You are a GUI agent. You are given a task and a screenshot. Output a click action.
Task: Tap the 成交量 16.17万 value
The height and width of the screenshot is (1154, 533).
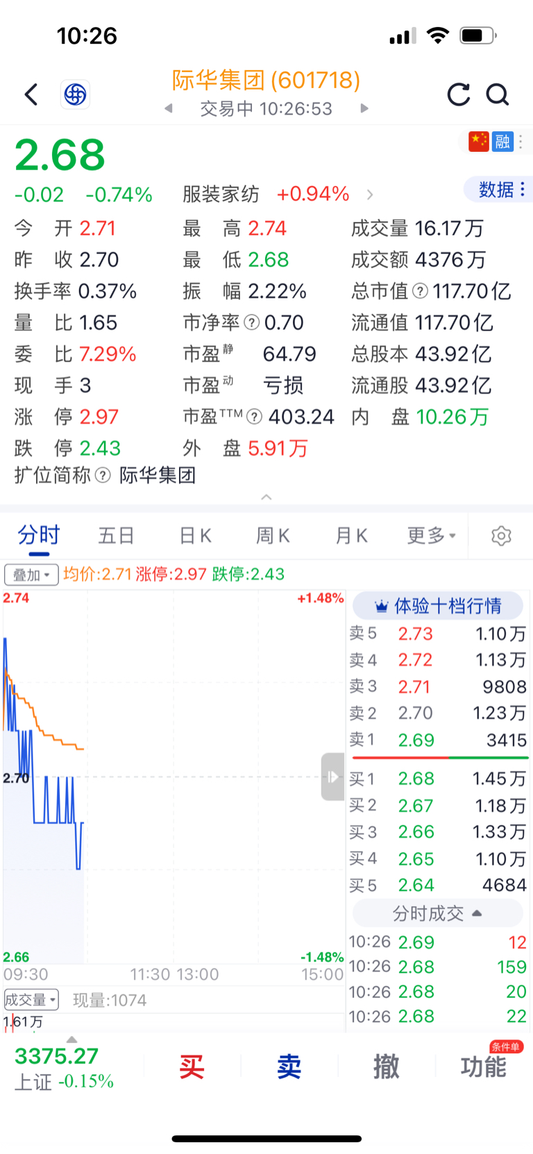coord(449,228)
